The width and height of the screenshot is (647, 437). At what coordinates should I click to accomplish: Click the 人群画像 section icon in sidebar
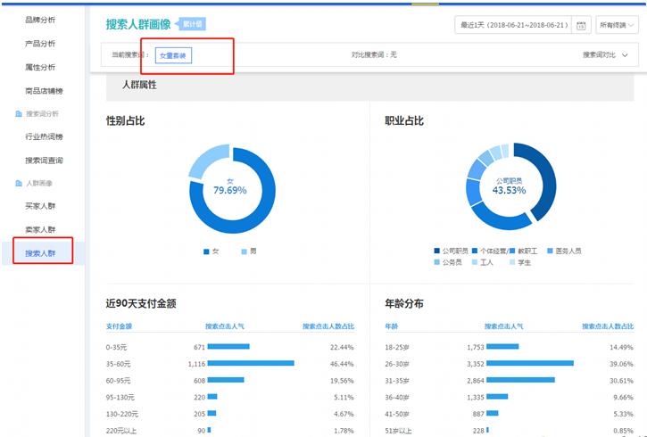(x=19, y=183)
